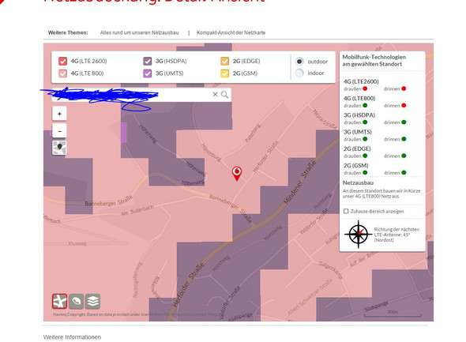Toggle the 2G (EDGE) layer checkbox
The height and width of the screenshot is (342, 466).
[224, 61]
